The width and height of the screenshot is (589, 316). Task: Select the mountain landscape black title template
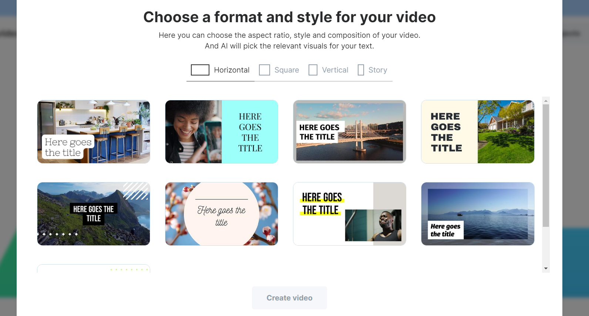[x=94, y=214]
